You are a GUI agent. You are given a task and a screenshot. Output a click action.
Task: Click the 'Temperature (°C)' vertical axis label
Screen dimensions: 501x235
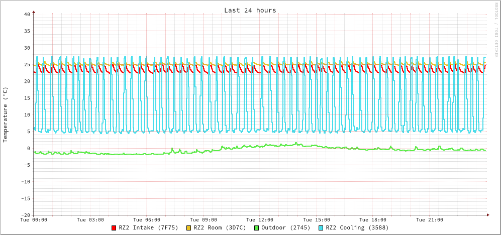tap(6, 114)
